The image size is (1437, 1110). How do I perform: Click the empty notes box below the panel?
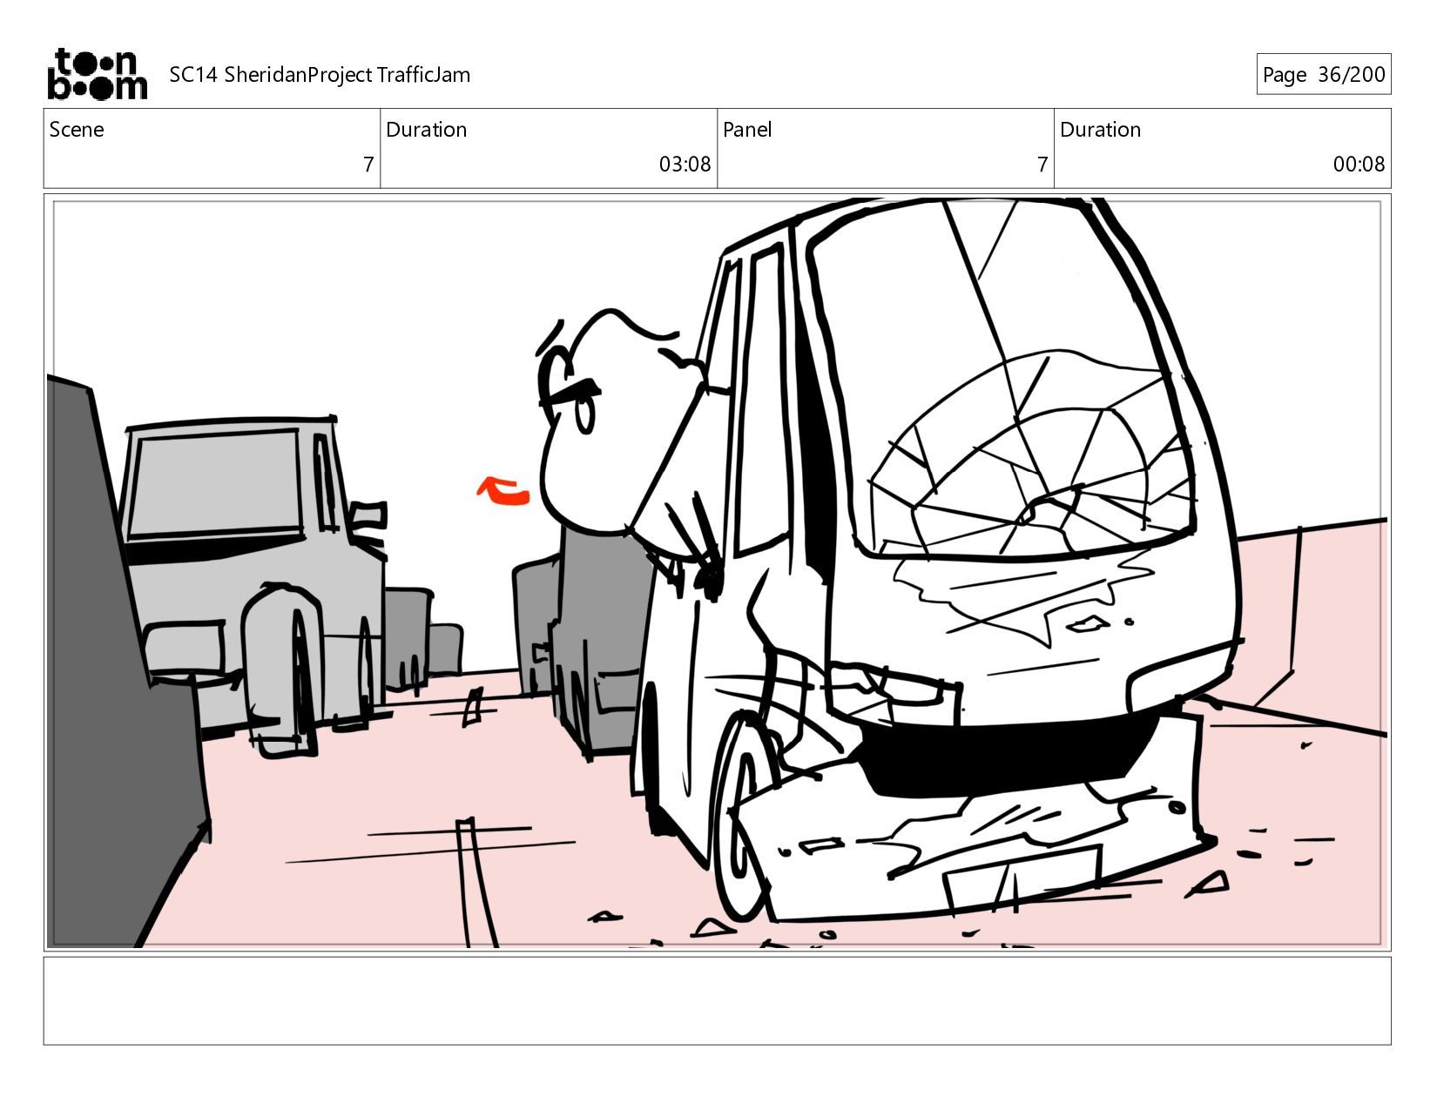pos(717,1000)
